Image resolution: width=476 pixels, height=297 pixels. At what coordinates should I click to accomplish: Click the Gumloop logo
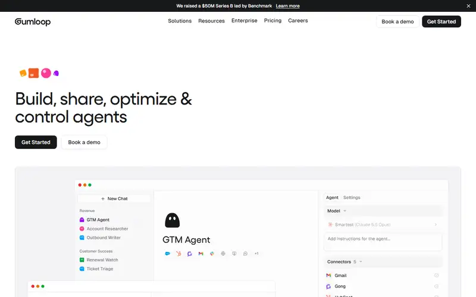click(x=33, y=21)
